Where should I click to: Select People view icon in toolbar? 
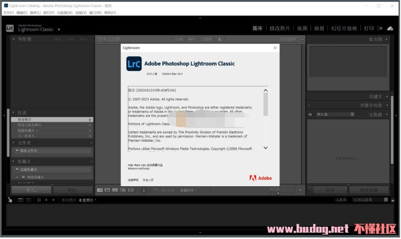point(131,191)
